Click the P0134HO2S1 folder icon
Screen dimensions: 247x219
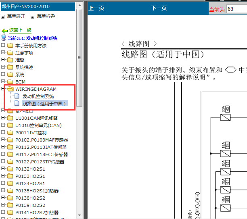(x=10, y=183)
